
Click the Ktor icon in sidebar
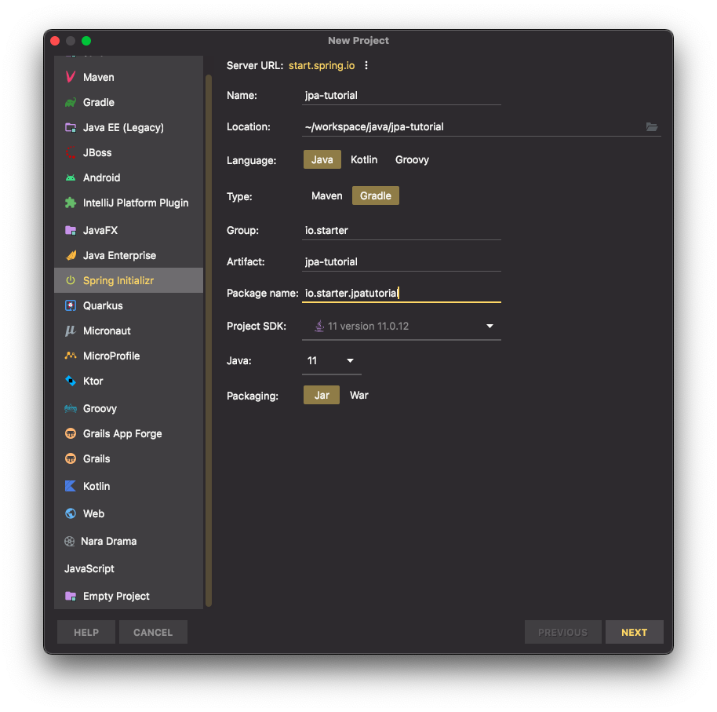(71, 381)
